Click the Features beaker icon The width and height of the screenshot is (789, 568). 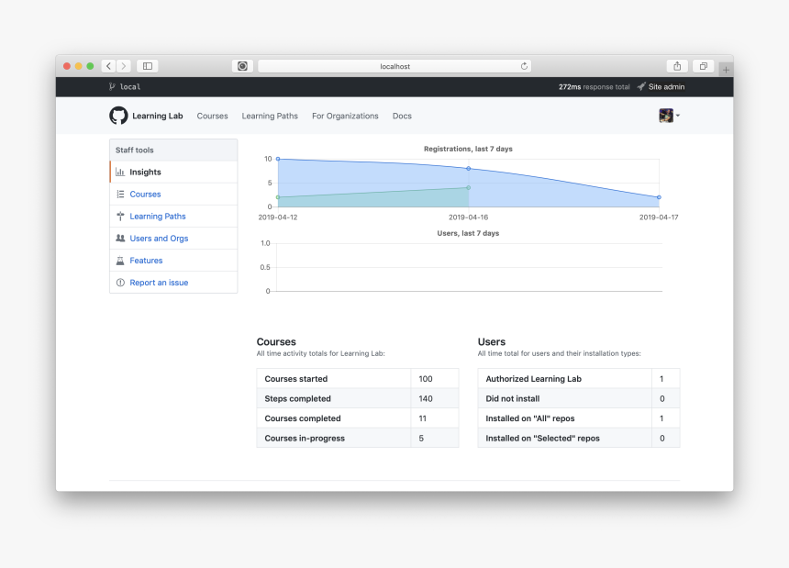120,261
